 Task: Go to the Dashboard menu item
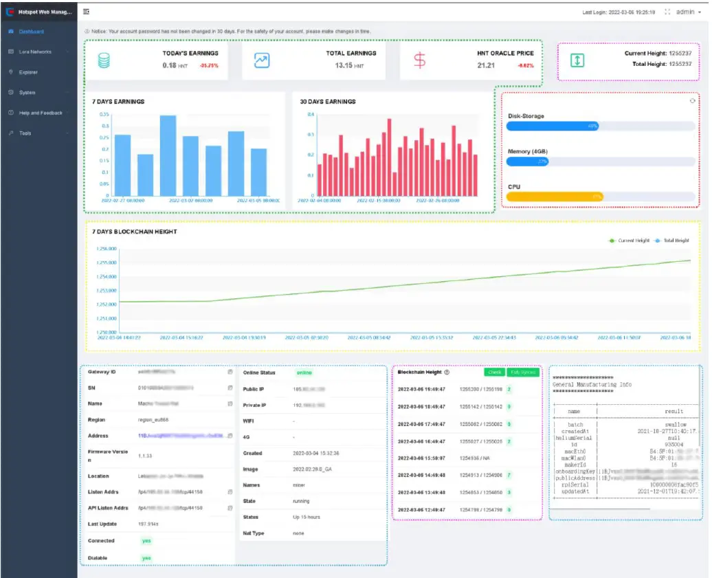click(x=31, y=32)
